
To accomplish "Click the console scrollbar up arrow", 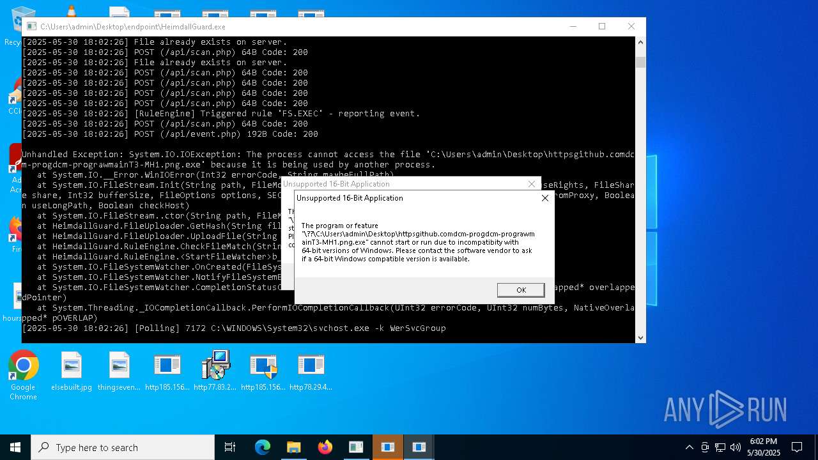I will click(640, 42).
